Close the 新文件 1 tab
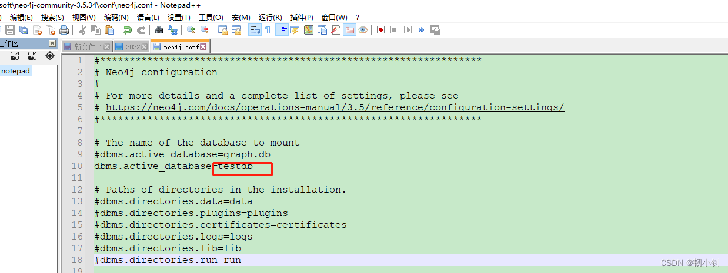728x273 pixels. coord(107,47)
